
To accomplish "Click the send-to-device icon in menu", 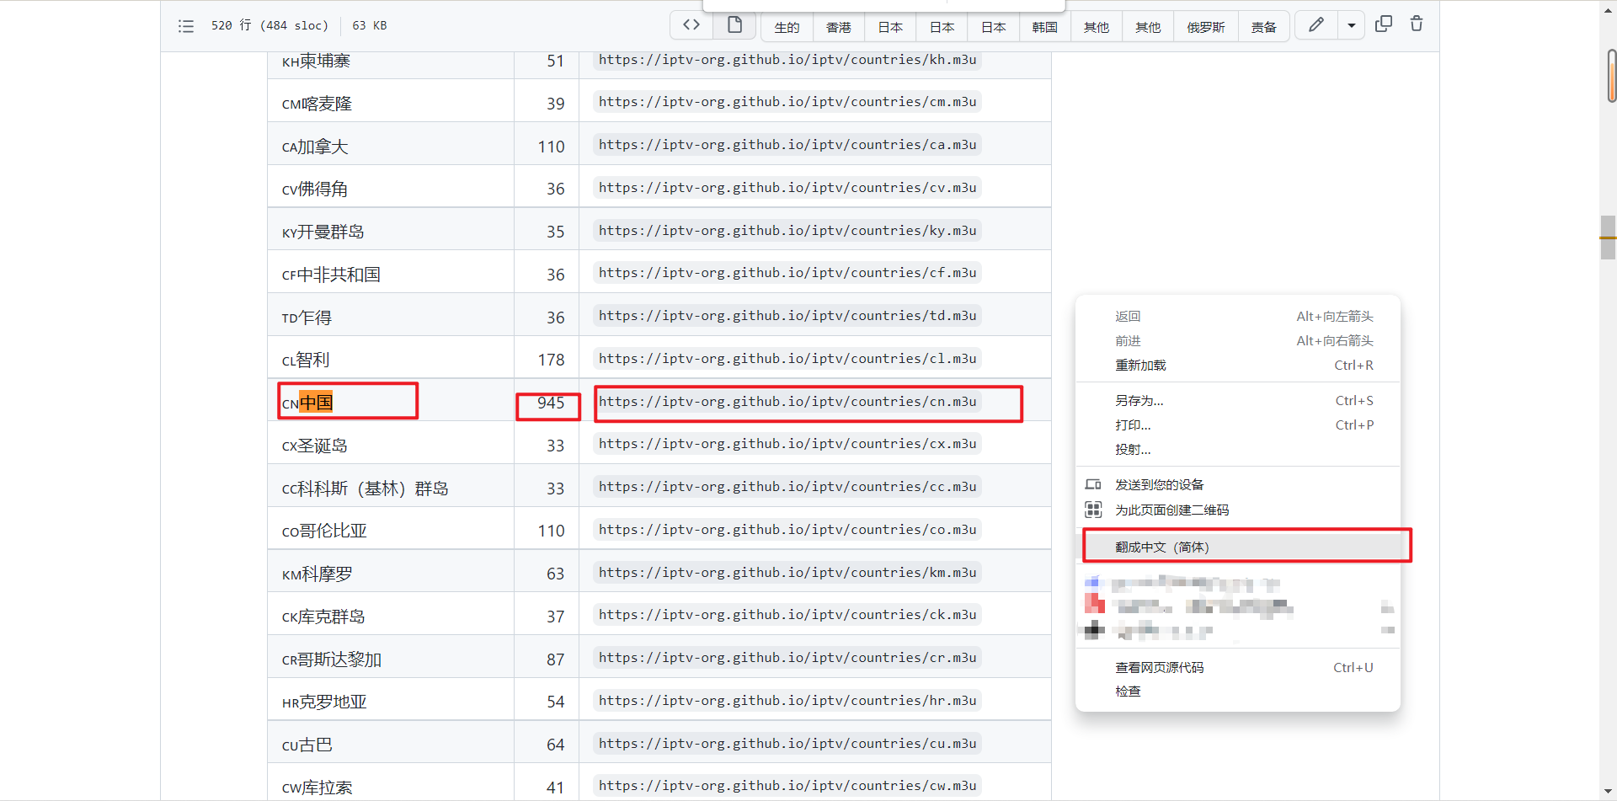I will click(x=1093, y=484).
